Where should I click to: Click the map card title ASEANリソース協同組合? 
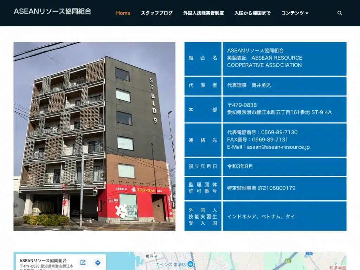click(43, 261)
